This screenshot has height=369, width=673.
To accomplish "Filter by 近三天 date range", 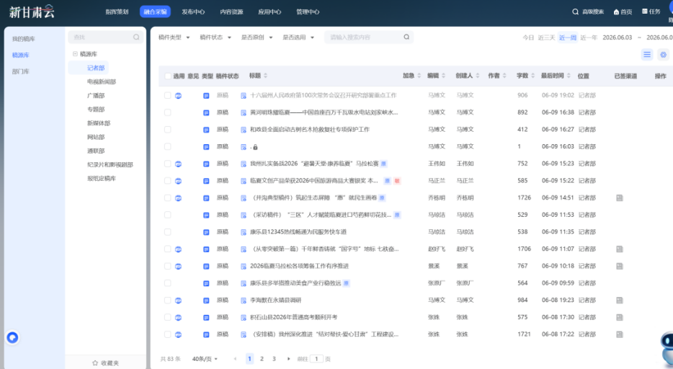I will (x=546, y=37).
